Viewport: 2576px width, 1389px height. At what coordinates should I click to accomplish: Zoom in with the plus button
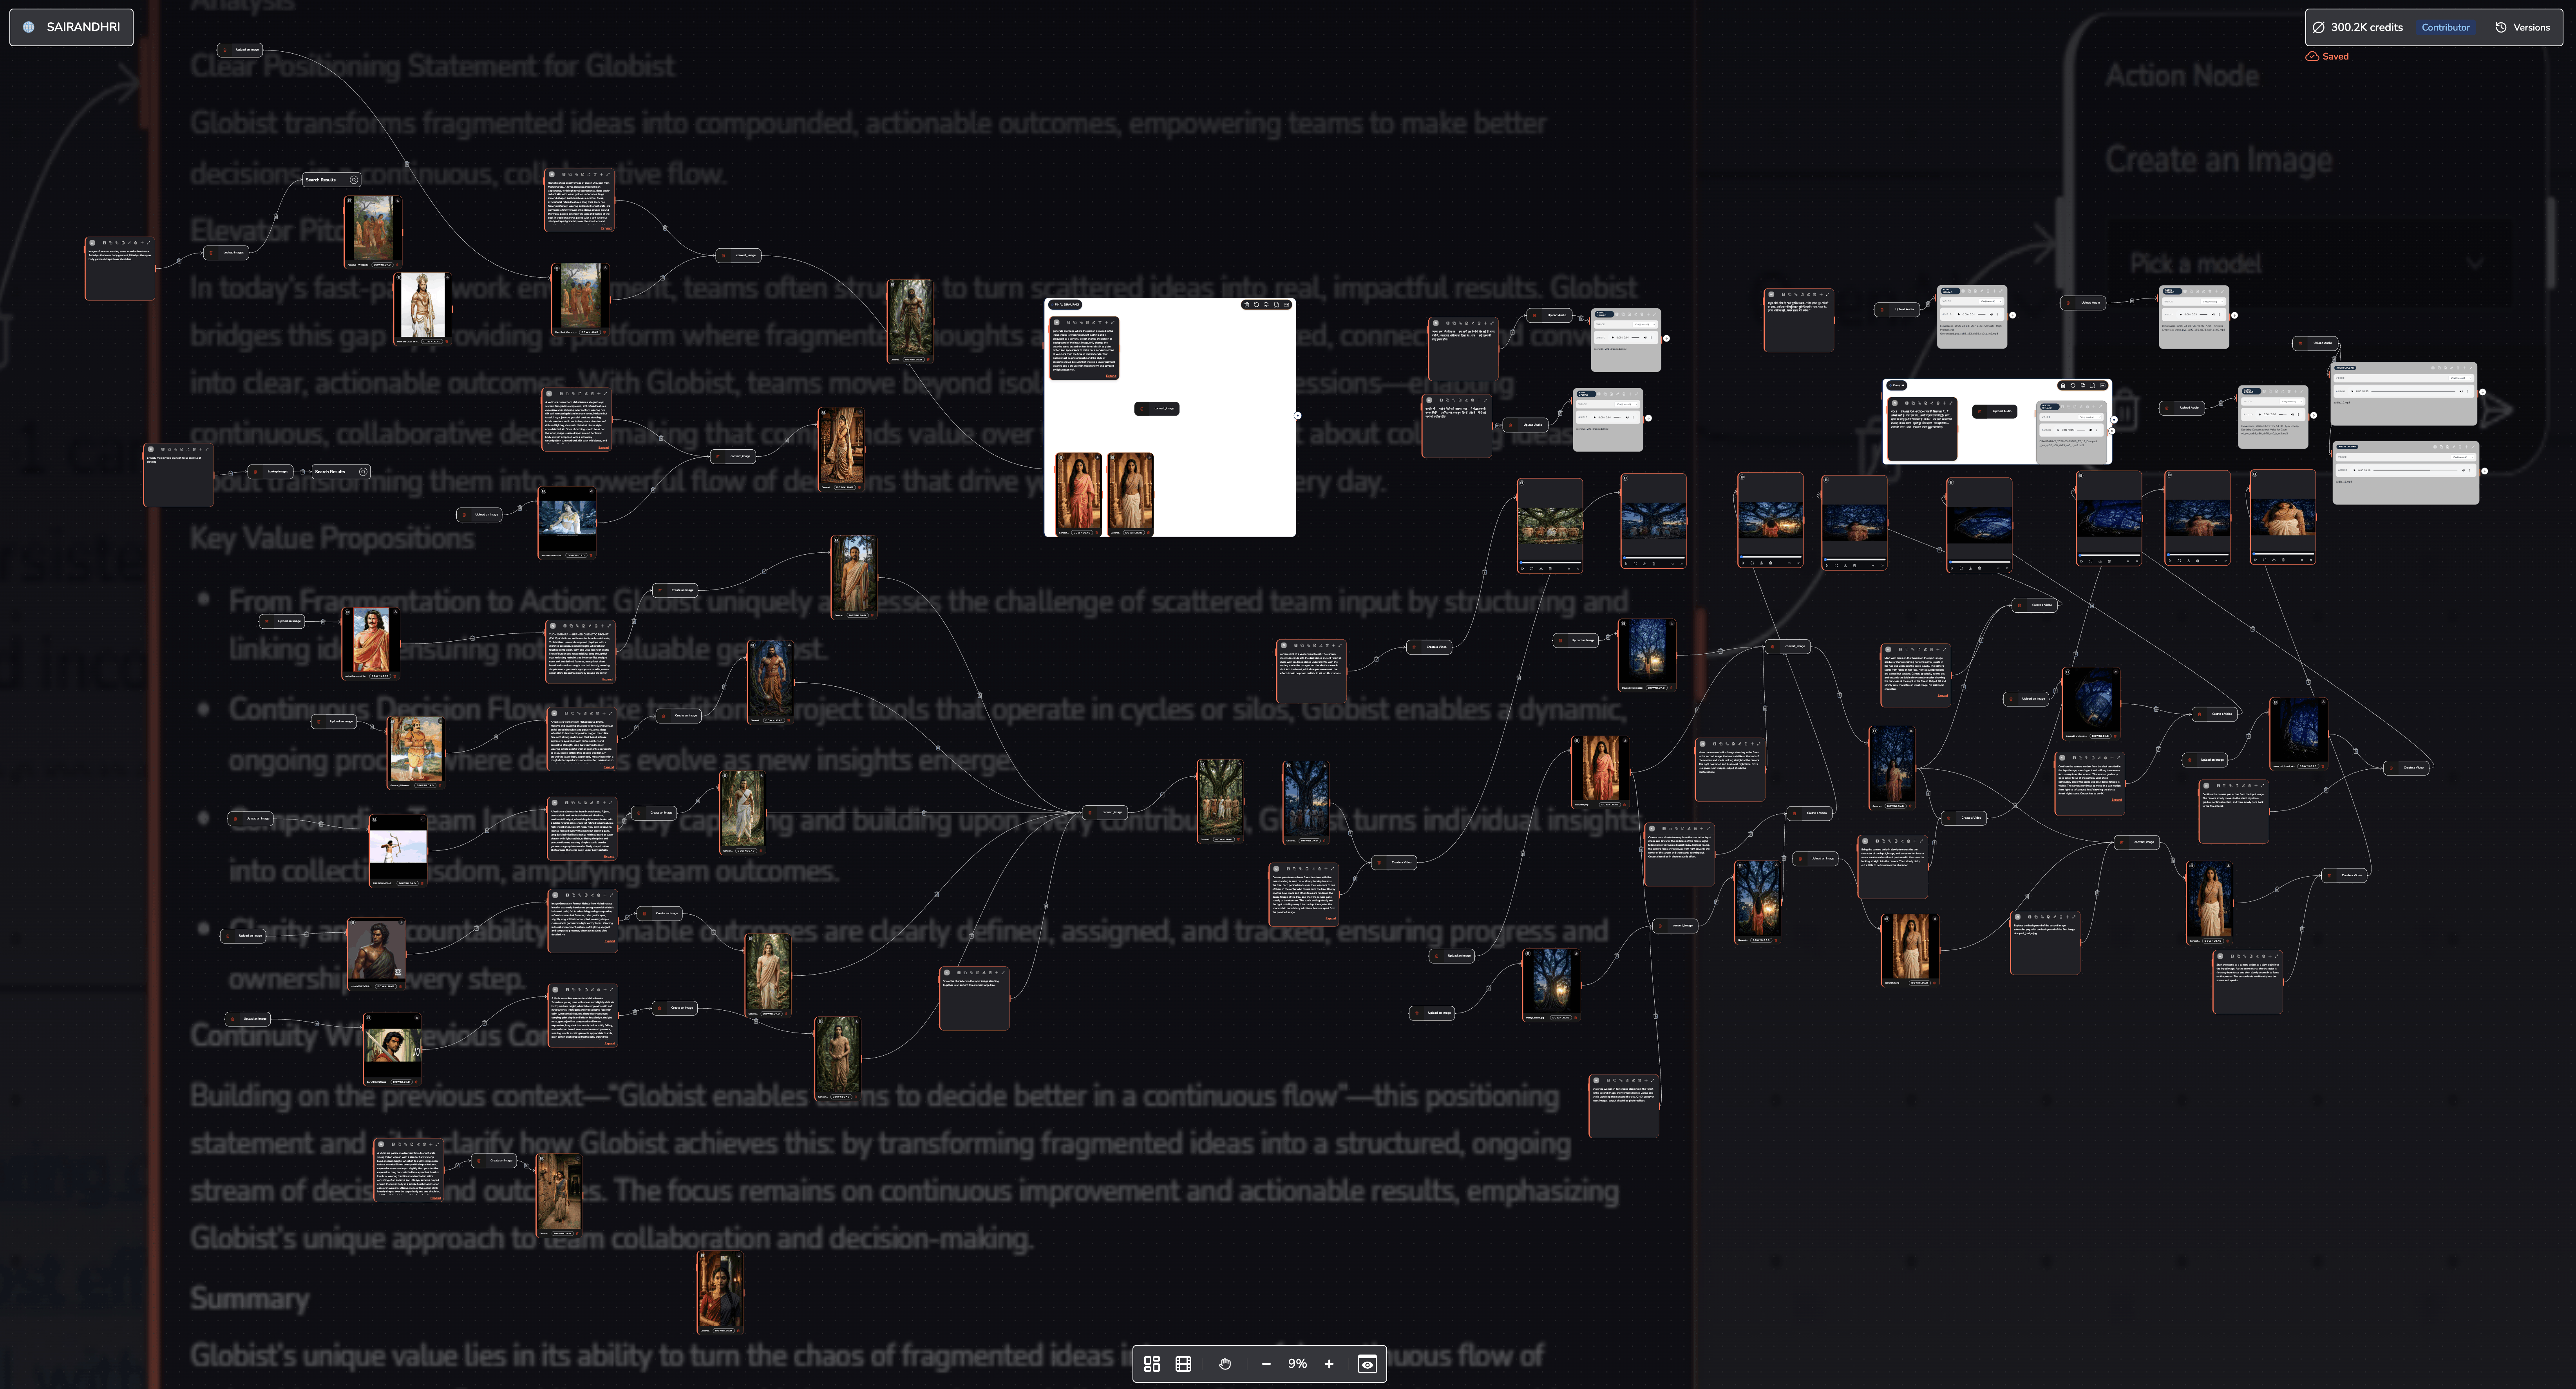[1329, 1364]
